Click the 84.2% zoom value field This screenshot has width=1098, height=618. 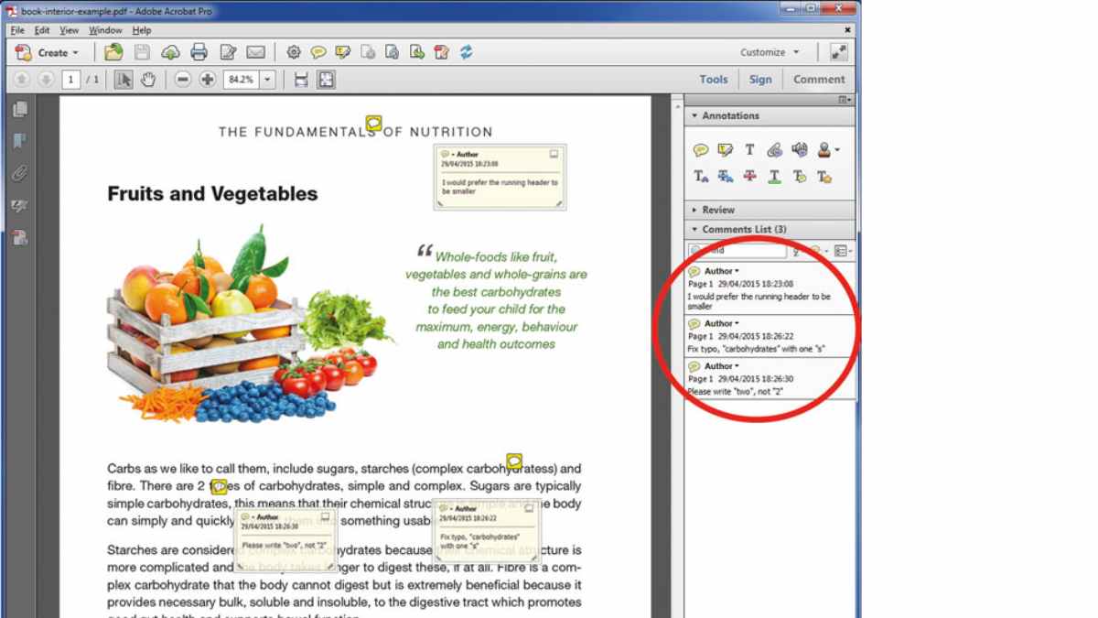tap(242, 80)
